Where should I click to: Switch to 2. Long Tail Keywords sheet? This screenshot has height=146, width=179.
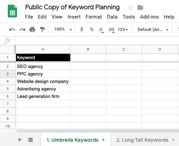pyautogui.click(x=142, y=140)
